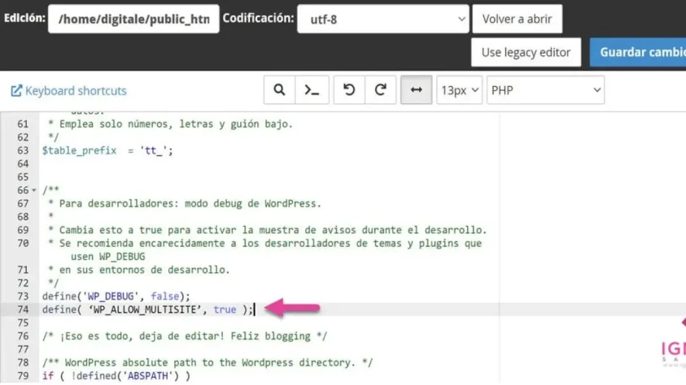This screenshot has width=686, height=385.
Task: Click the word true on line 74
Action: click(x=225, y=309)
